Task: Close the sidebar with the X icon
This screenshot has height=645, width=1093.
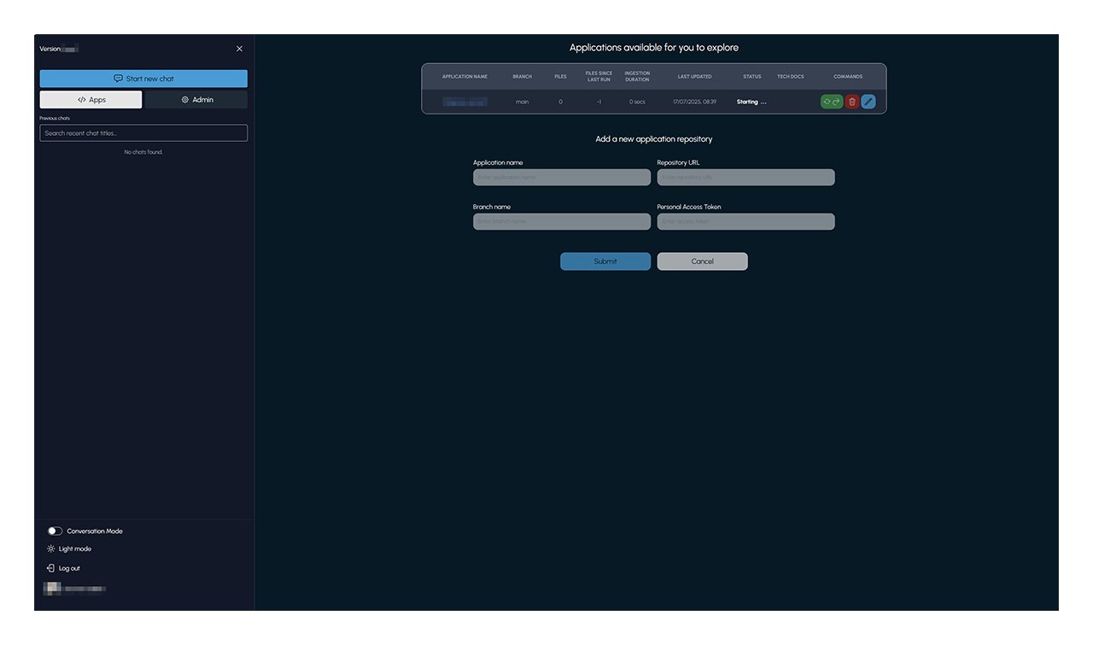Action: [239, 49]
